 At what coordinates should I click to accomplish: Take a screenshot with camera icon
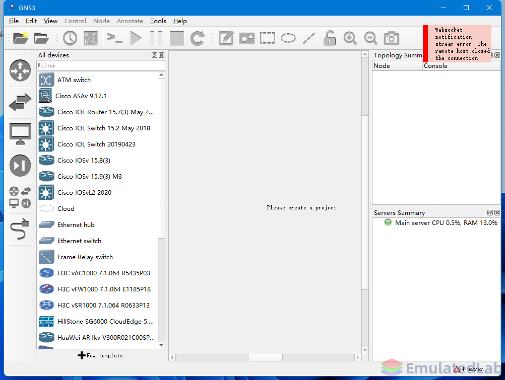pos(391,38)
